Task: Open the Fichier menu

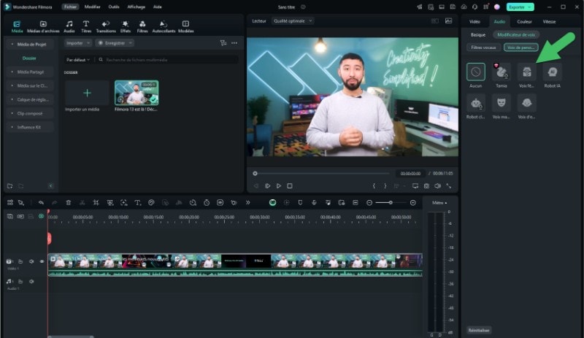Action: click(70, 7)
